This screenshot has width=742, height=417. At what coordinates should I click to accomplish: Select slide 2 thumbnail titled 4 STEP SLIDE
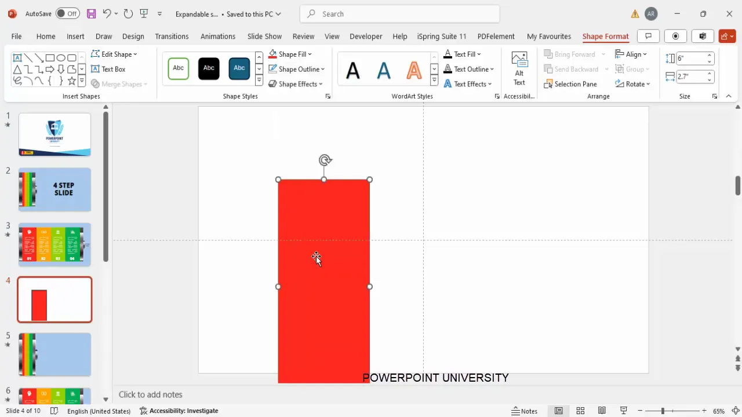click(x=54, y=189)
